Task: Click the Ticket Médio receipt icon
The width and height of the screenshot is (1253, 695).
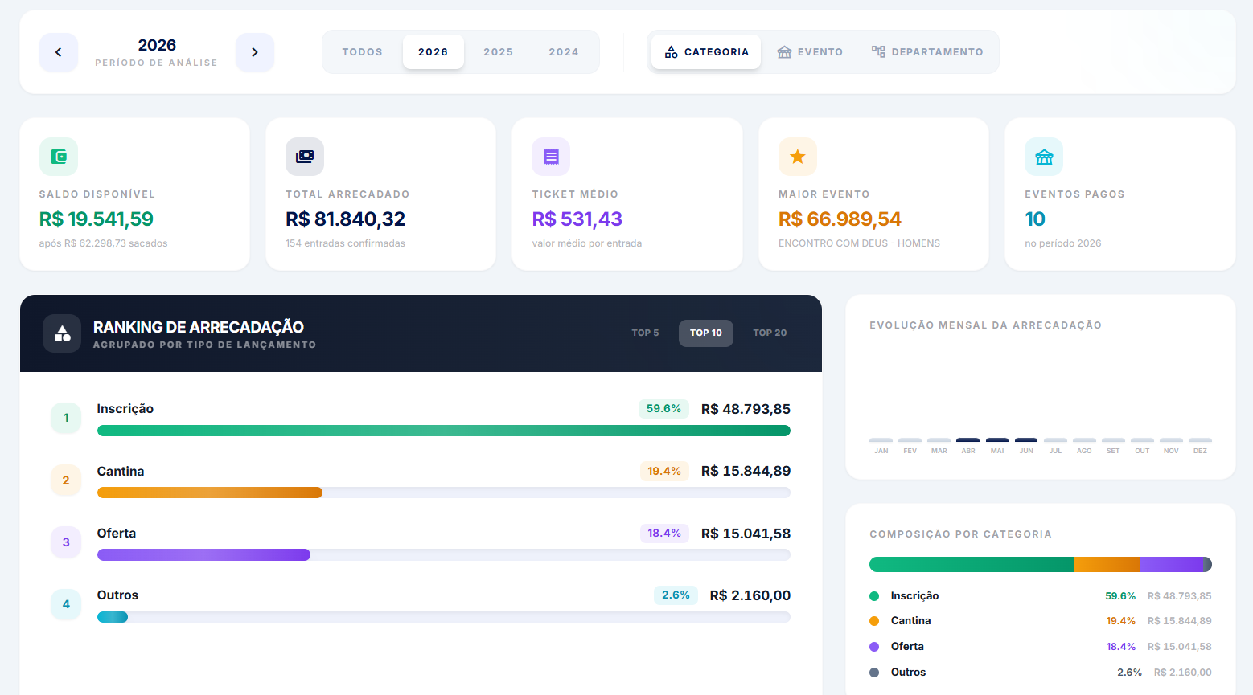Action: [x=551, y=157]
